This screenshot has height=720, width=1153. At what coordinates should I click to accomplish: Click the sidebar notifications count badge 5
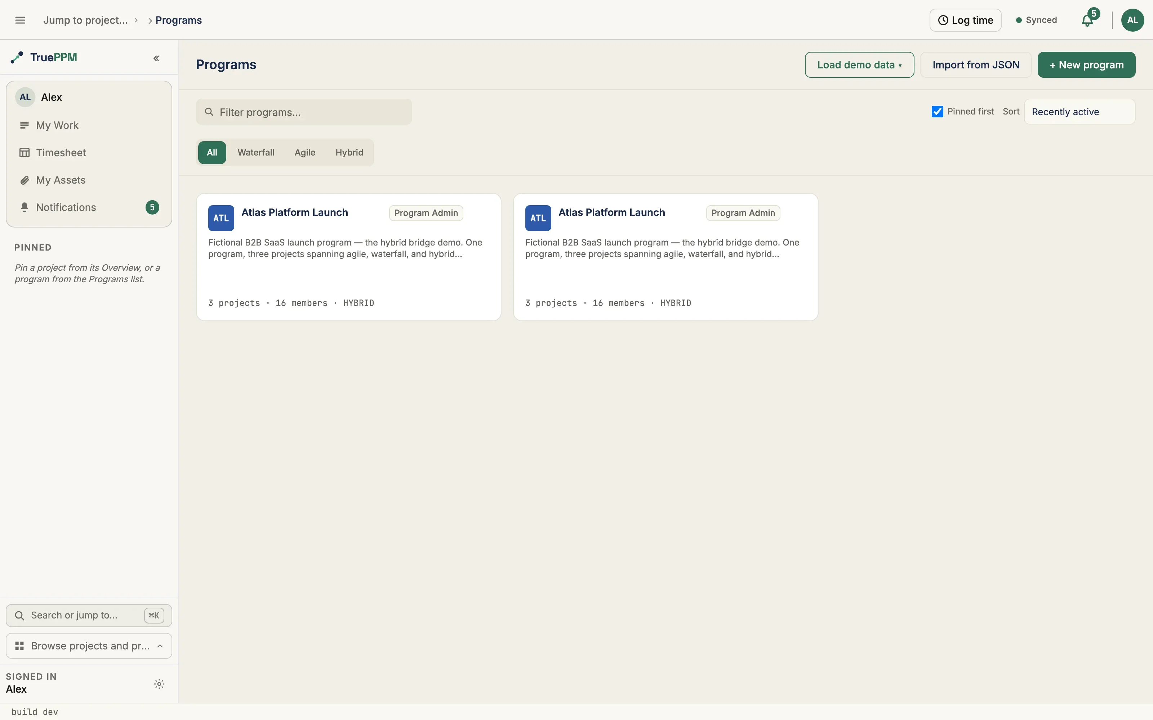pyautogui.click(x=152, y=207)
